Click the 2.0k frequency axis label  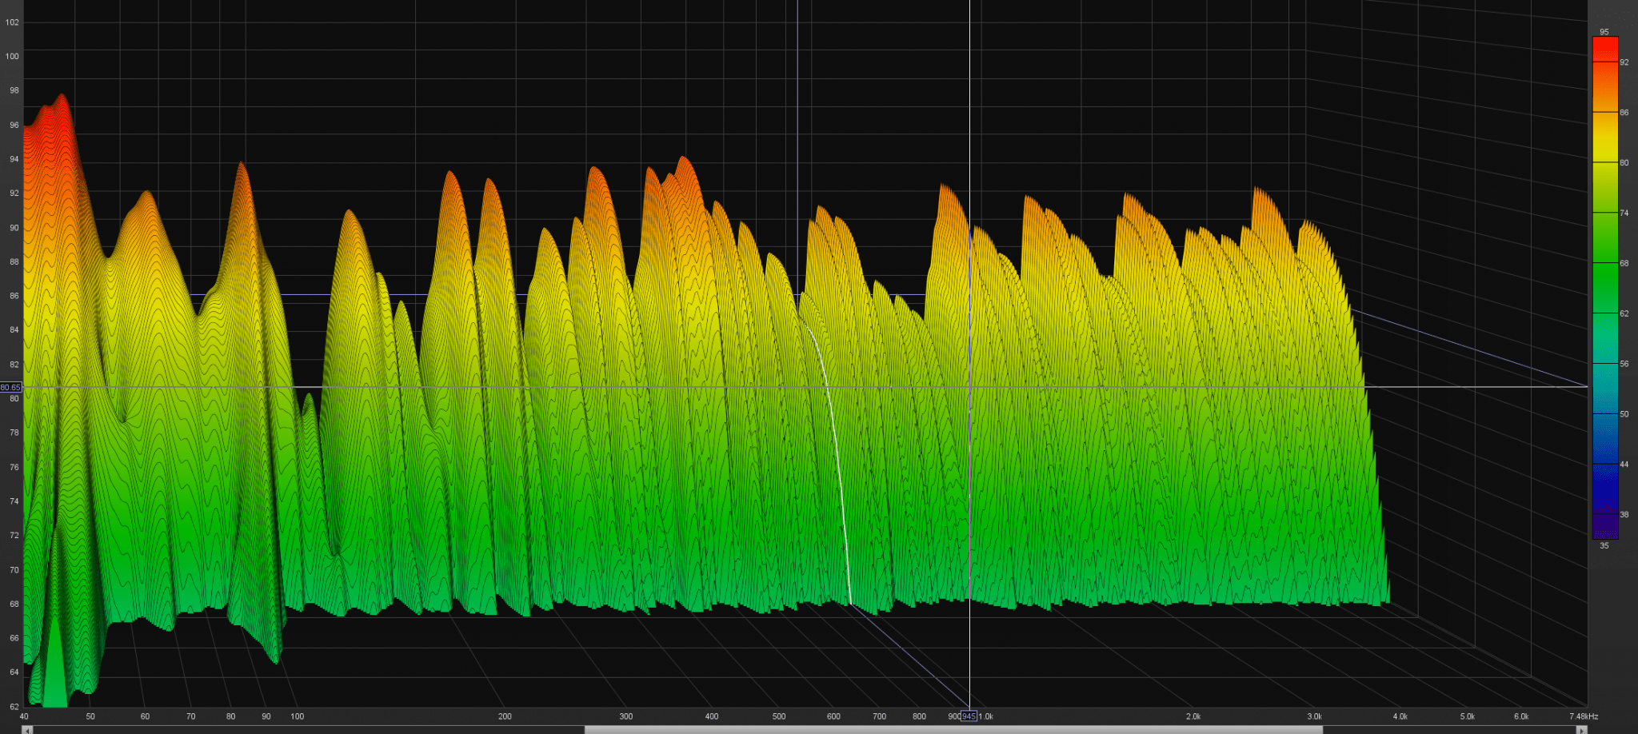[1193, 716]
